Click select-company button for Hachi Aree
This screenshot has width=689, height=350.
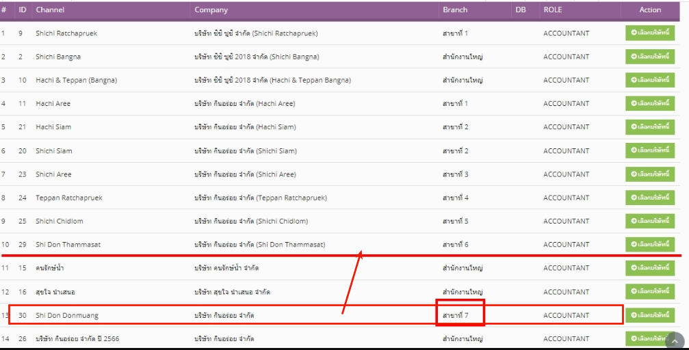650,104
